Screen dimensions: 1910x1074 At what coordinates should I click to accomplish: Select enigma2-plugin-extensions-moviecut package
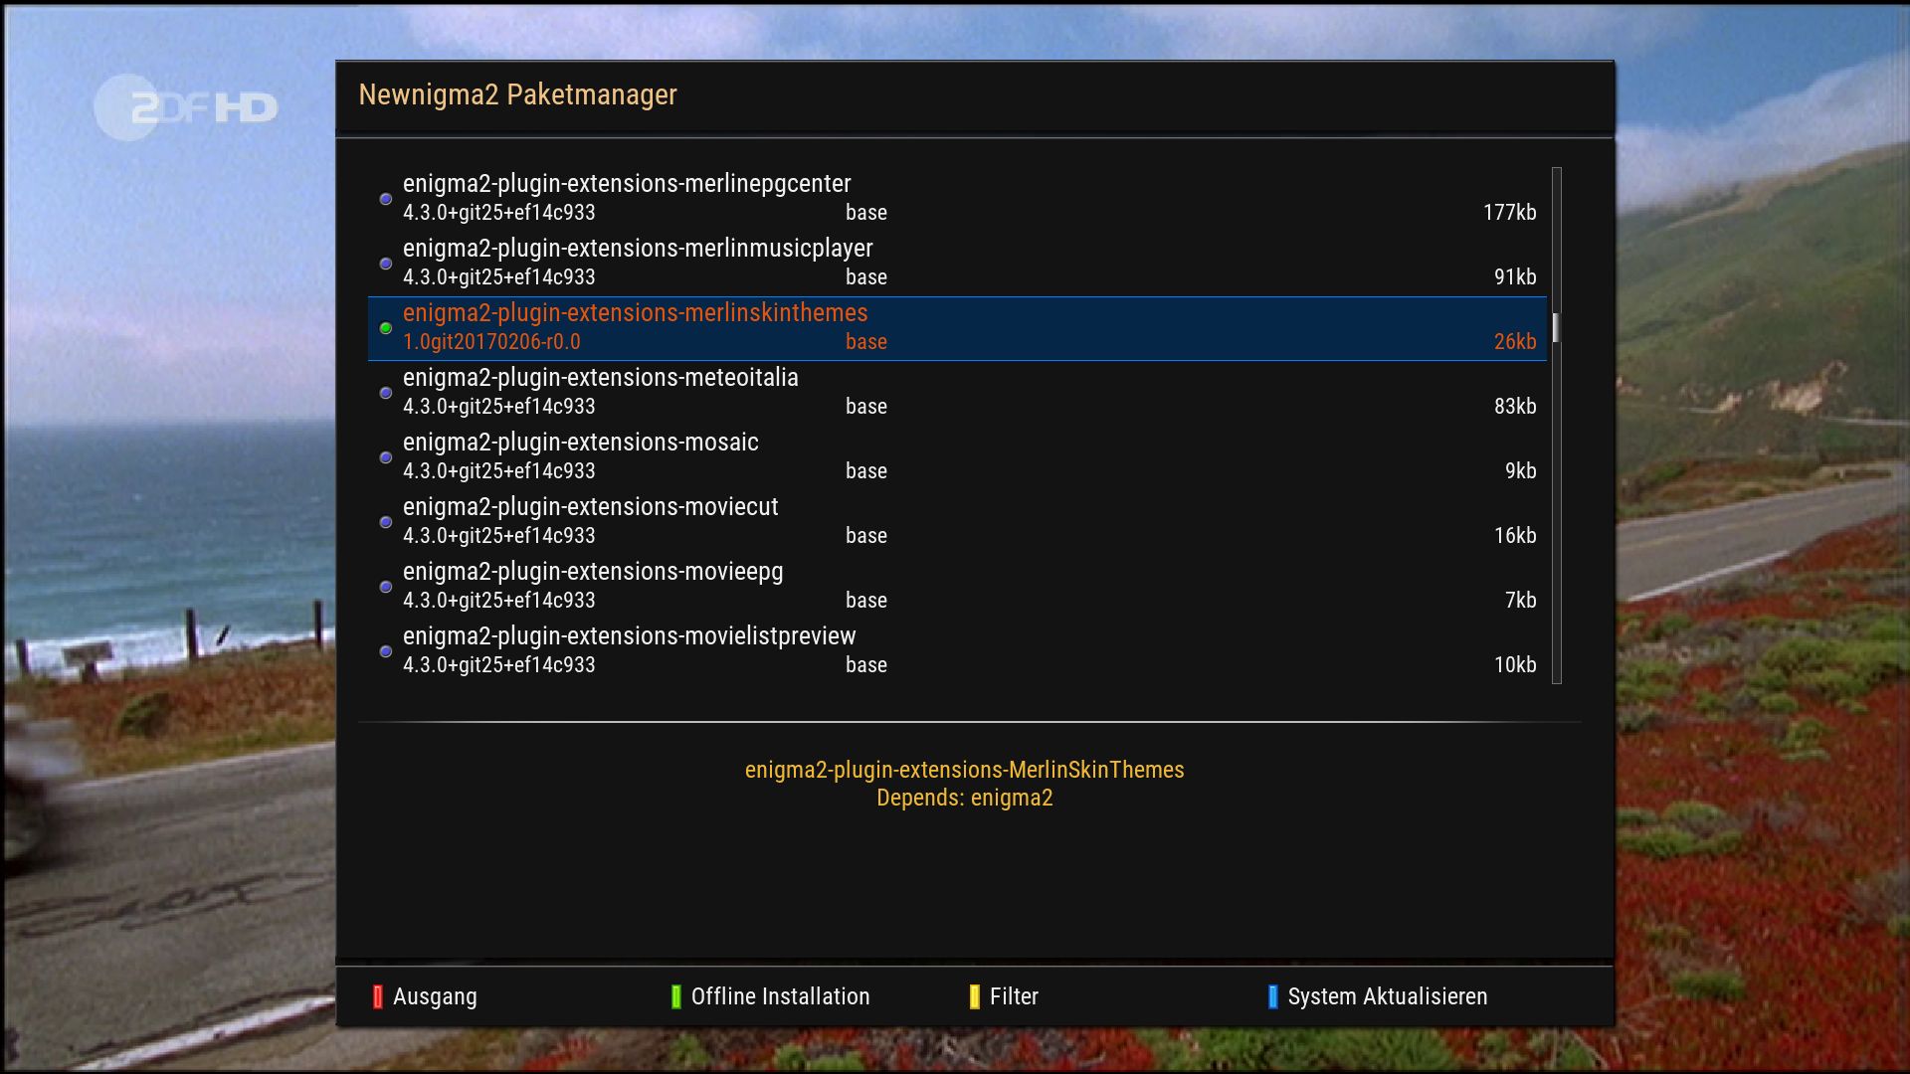point(957,522)
